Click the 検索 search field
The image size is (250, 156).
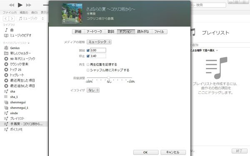pos(208,5)
